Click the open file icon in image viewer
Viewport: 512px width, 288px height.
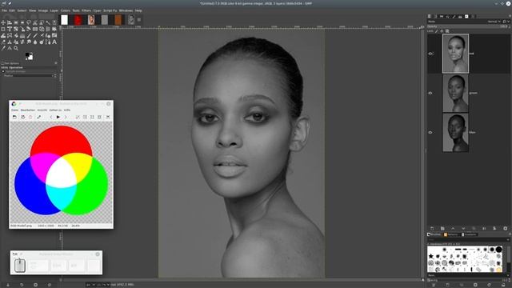coord(14,117)
